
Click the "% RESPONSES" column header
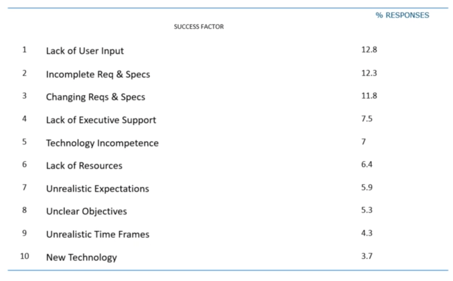[402, 16]
